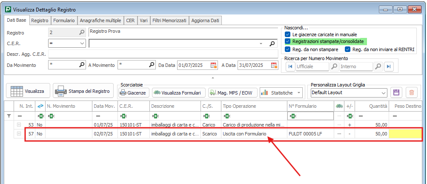Switch to the Formulario tab

coord(64,20)
